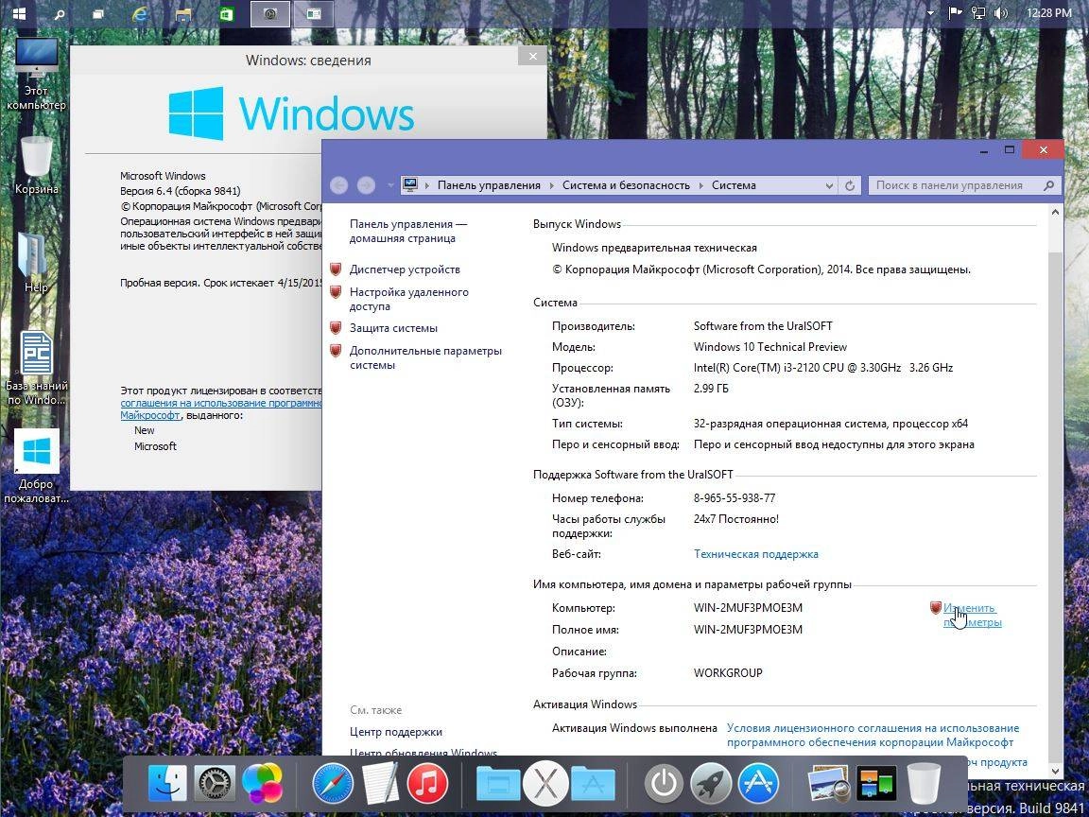This screenshot has height=817, width=1089.
Task: Open Настройка удаленного доступа link
Action: point(409,300)
